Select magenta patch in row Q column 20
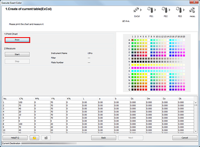This screenshot has width=200, height=147. (x=184, y=90)
